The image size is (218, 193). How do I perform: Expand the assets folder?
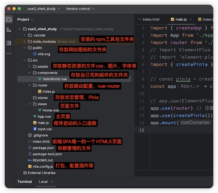(29, 67)
